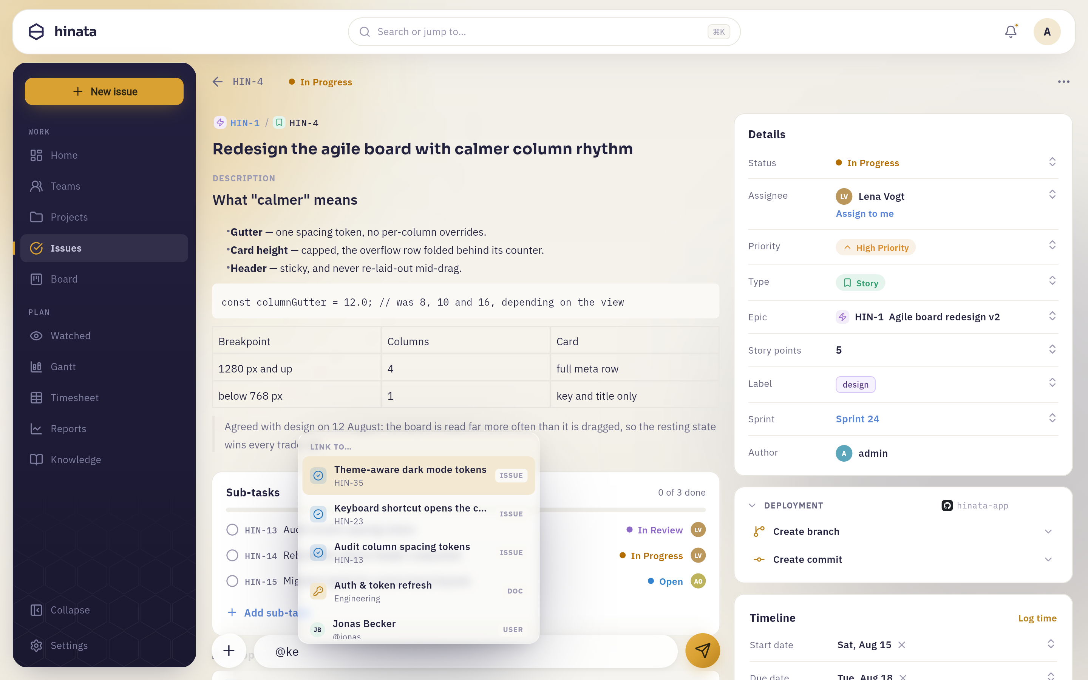Open the Status dropdown in Details

click(1052, 162)
